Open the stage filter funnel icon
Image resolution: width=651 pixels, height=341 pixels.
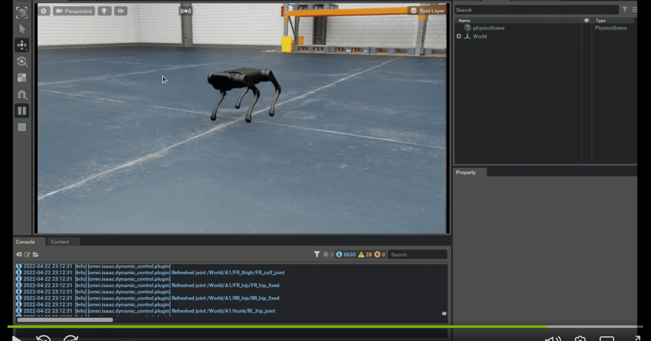click(625, 9)
